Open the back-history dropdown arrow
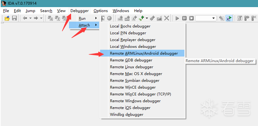 coord(30,18)
